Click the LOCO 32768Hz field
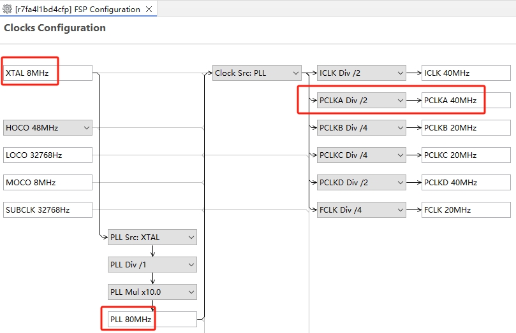The height and width of the screenshot is (333, 516). [x=48, y=155]
